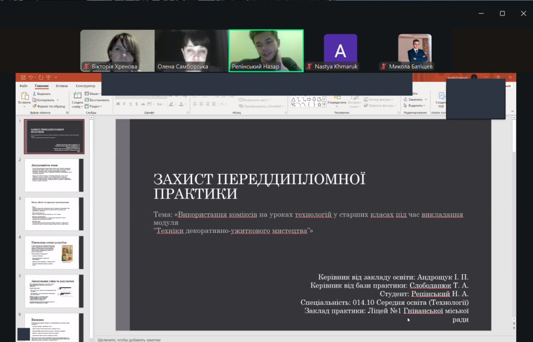Toggle bold (Ж) formatting
Image resolution: width=533 pixels, height=342 pixels.
(x=118, y=104)
